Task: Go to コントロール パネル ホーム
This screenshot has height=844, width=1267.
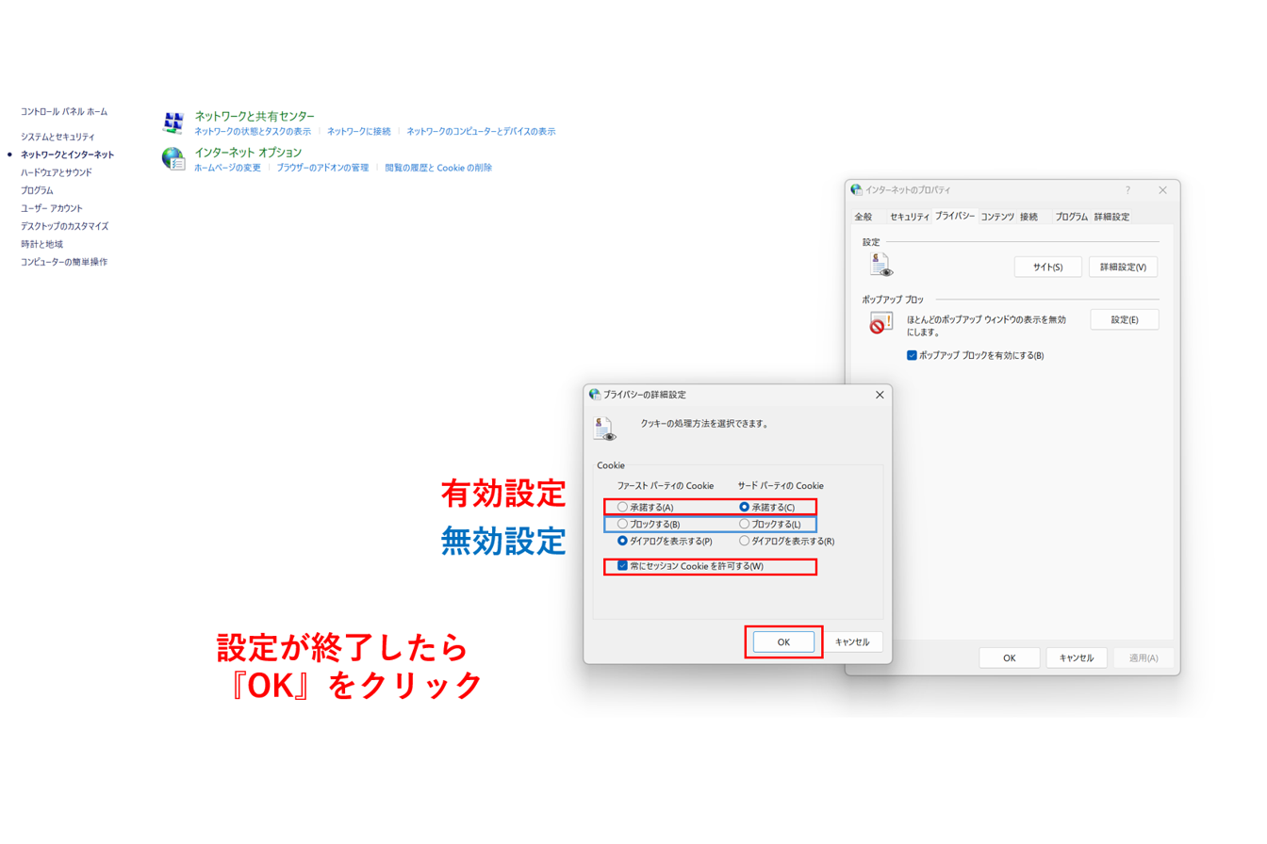Action: click(x=64, y=111)
